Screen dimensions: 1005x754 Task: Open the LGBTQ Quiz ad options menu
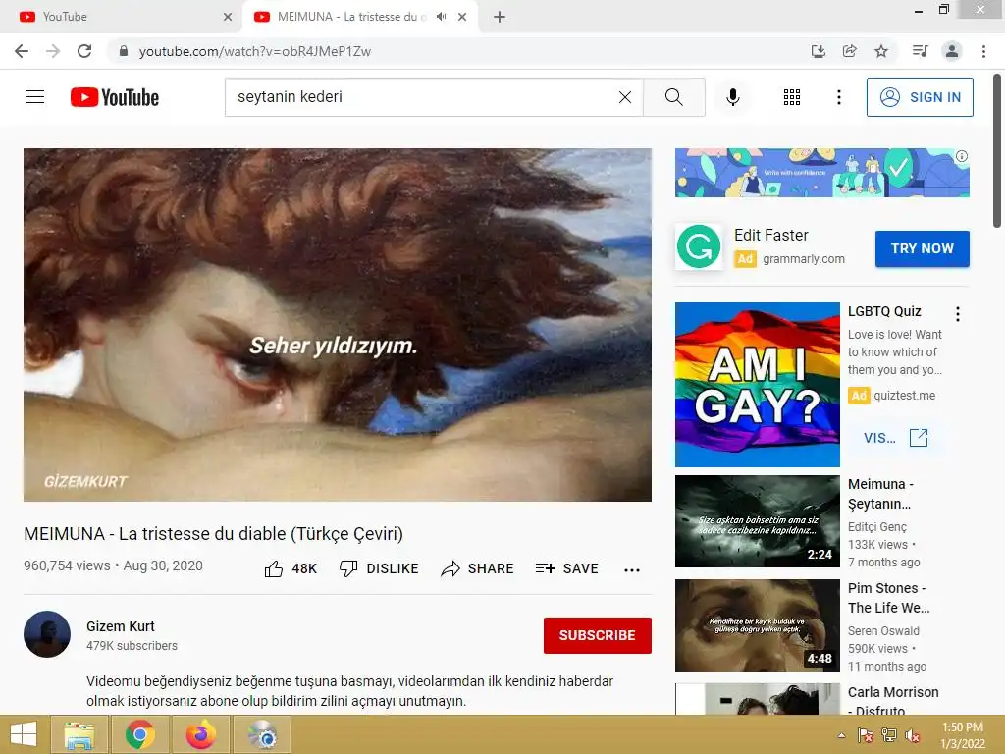958,313
